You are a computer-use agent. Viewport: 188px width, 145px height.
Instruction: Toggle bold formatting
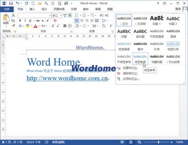(20, 21)
